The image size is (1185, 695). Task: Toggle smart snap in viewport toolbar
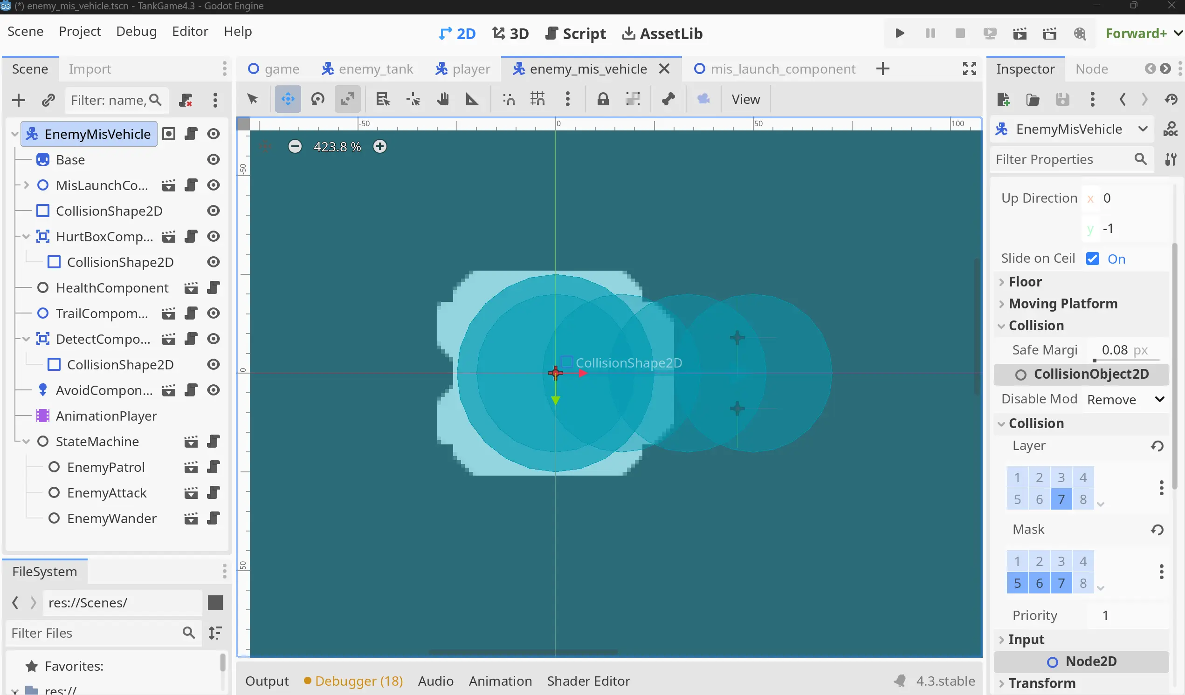[x=508, y=99]
